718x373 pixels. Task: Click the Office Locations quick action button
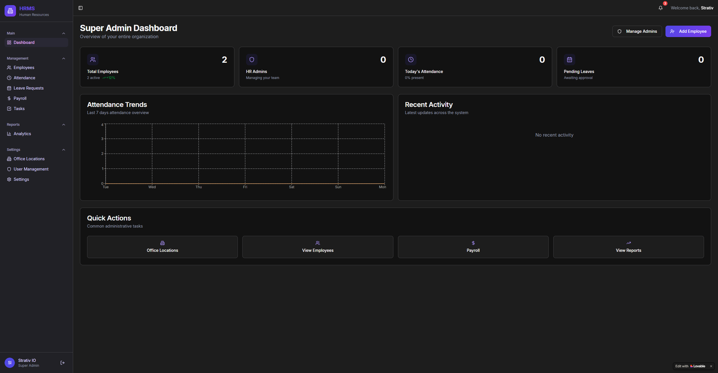coord(162,247)
